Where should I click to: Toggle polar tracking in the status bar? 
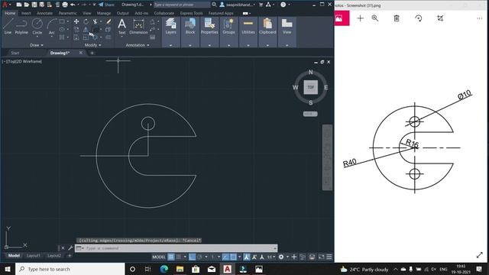[200, 257]
